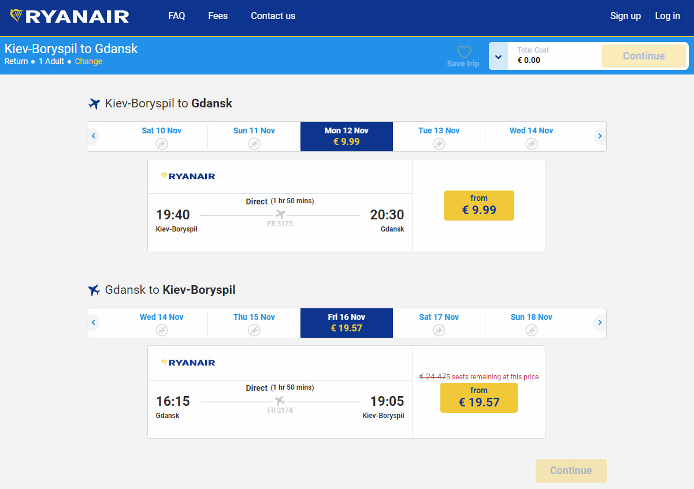
Task: Select the Sat 17 Nov return date tab
Action: [439, 323]
